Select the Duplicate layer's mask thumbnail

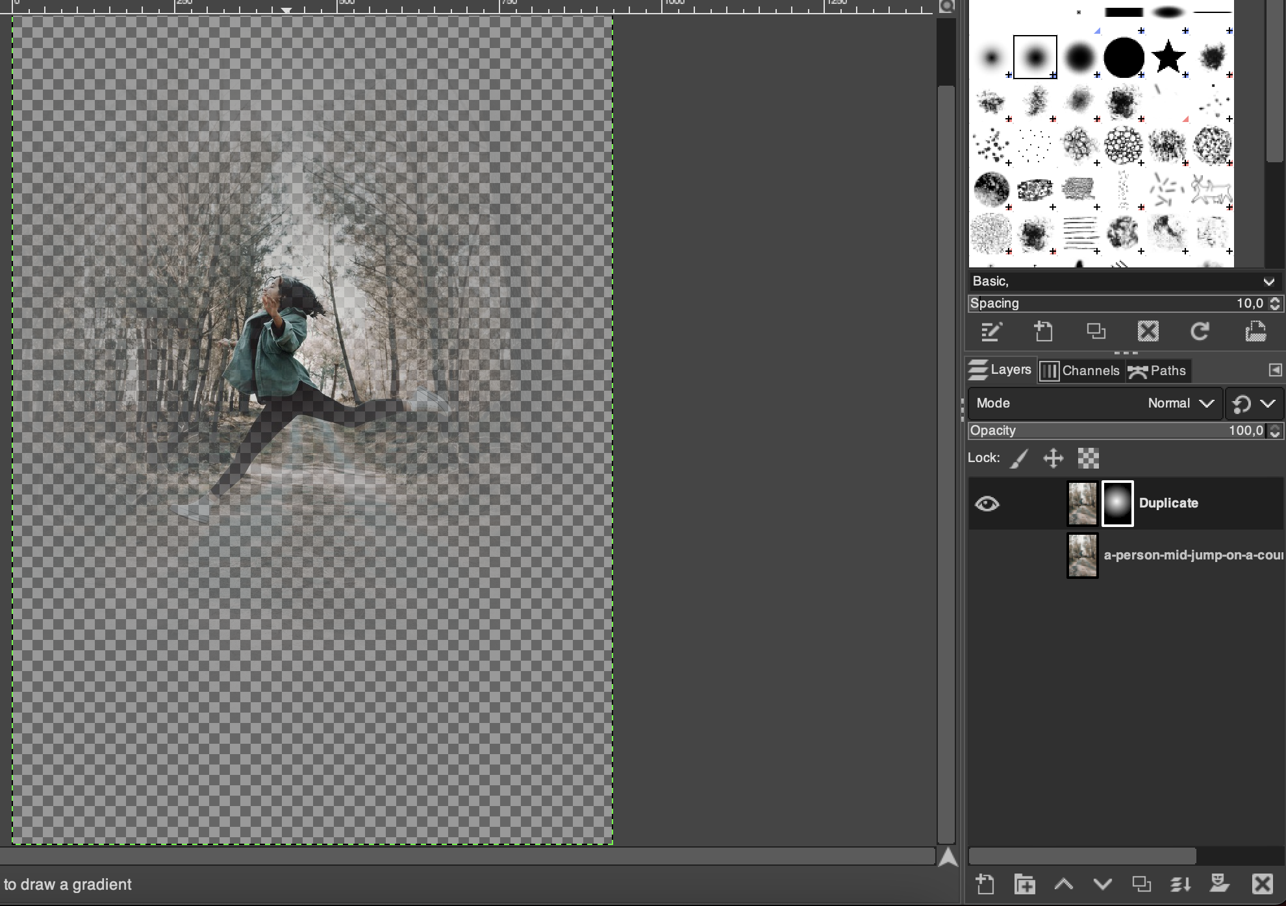point(1117,504)
